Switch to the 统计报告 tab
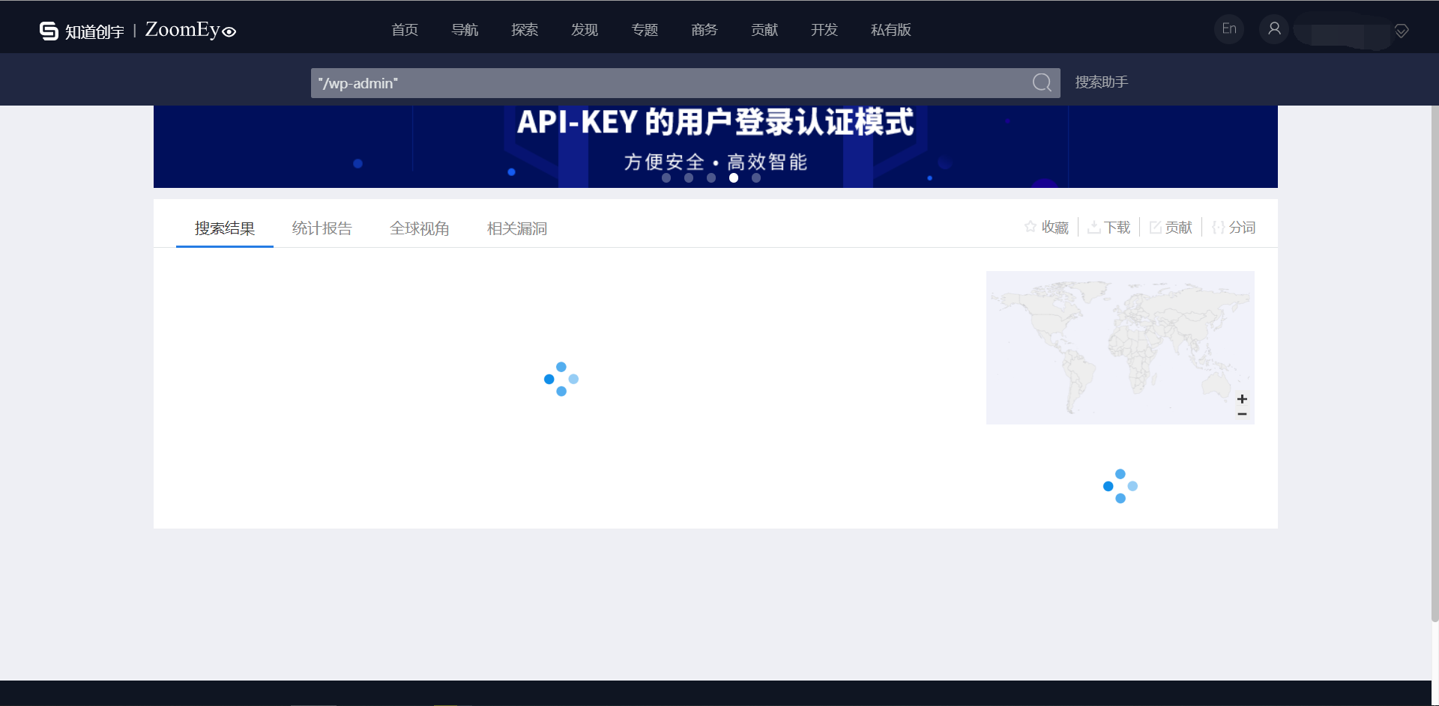The image size is (1439, 706). click(322, 228)
